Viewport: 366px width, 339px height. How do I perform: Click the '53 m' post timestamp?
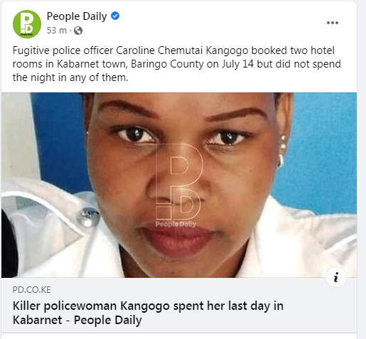57,31
